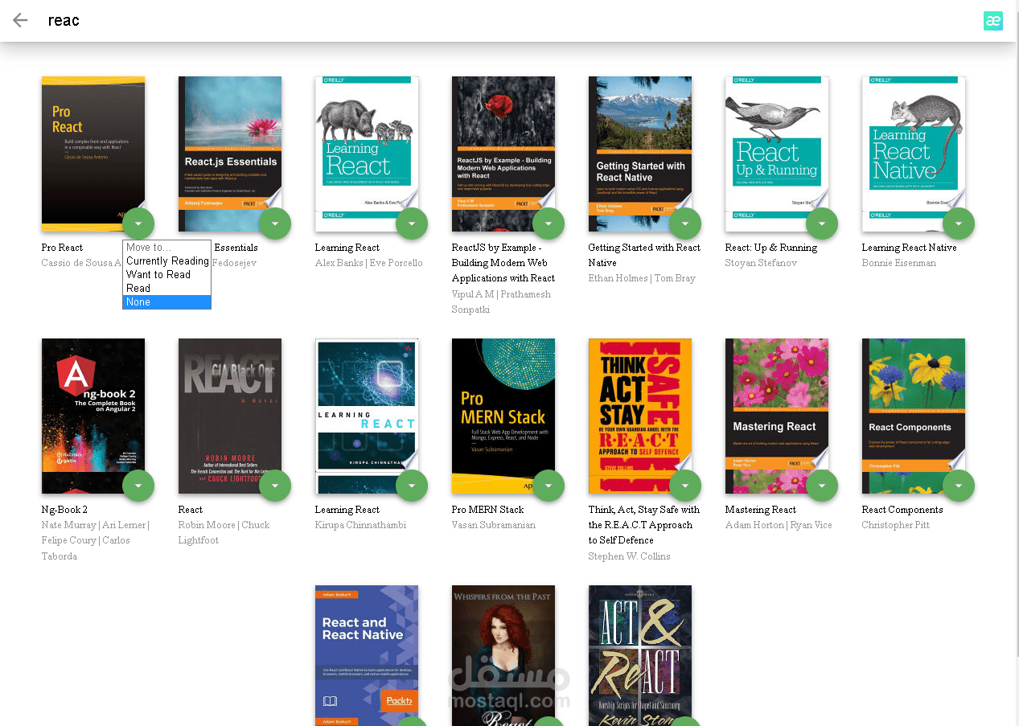Screen dimensions: 1019x726
Task: Click the Learning React Native cover
Action: pyautogui.click(x=914, y=154)
